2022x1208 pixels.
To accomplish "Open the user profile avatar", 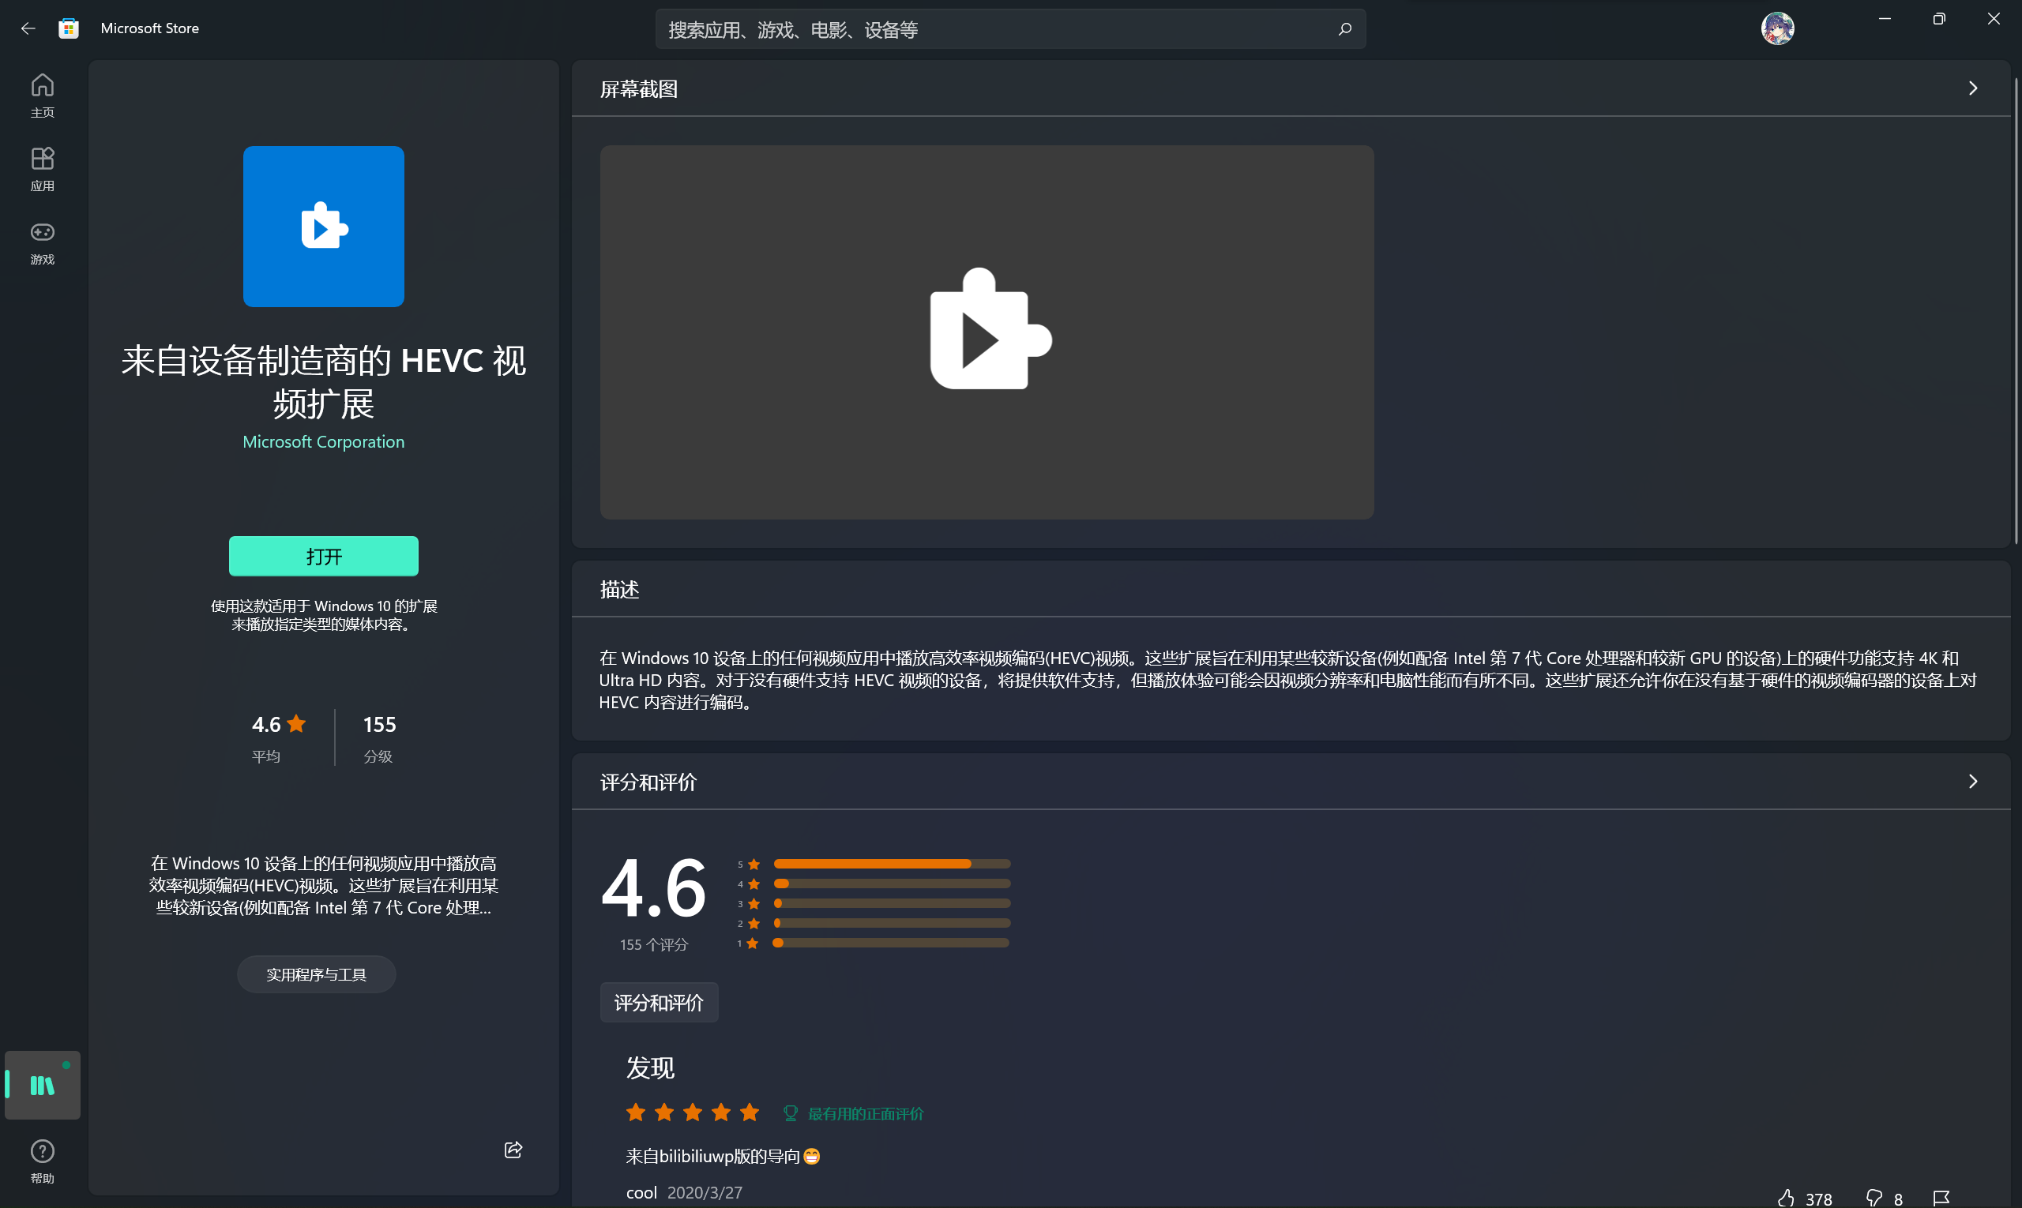I will 1777,28.
